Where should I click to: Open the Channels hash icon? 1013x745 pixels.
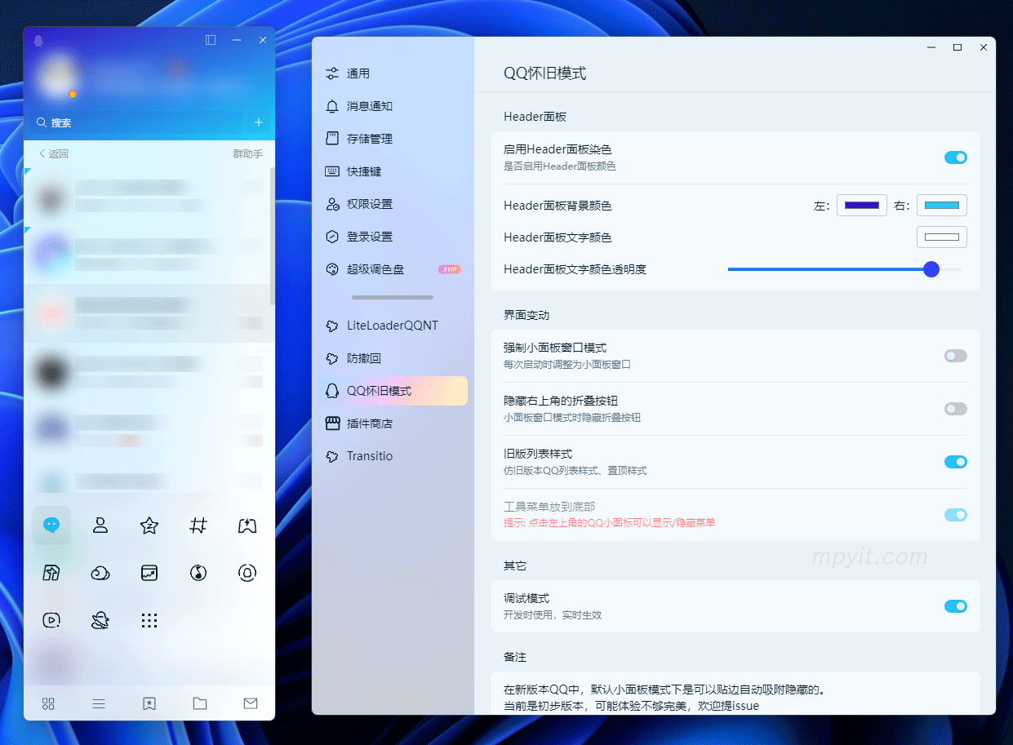point(198,525)
